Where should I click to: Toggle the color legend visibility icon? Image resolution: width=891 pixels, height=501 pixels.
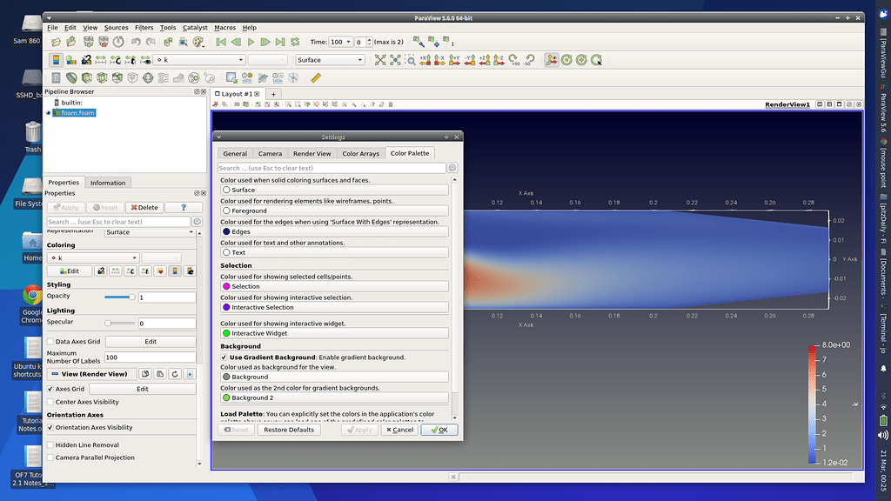click(x=56, y=60)
